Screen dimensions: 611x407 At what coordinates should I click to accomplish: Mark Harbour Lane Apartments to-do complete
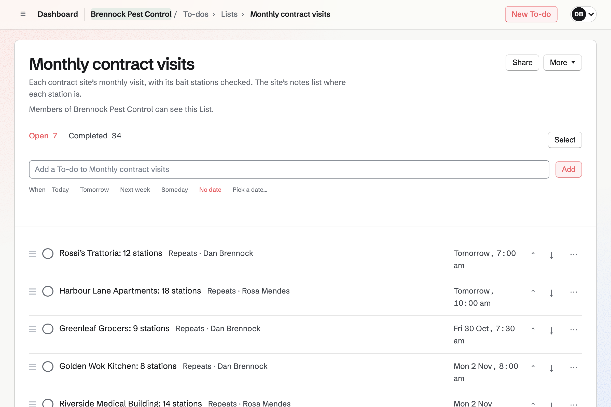click(x=48, y=291)
